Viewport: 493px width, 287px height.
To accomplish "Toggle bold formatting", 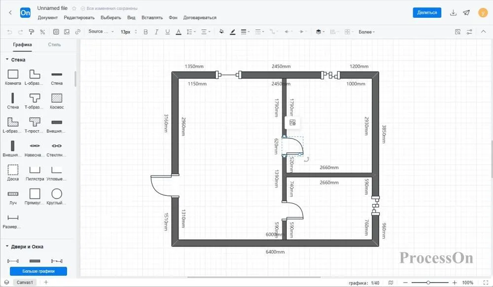I will (x=145, y=32).
